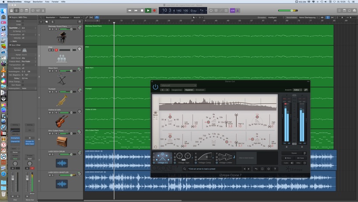The height and width of the screenshot is (202, 358).
Task: Select the Violine & Cello instrument icon
Action: [62, 121]
